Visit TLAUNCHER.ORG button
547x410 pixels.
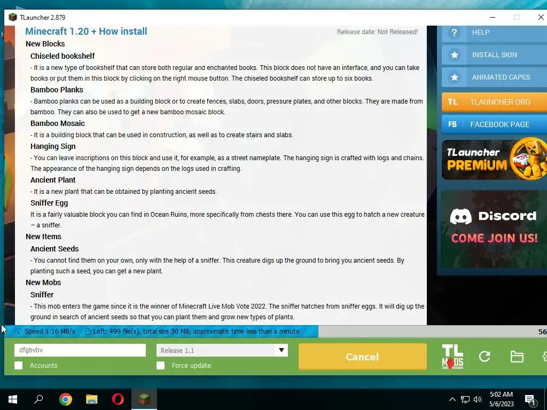(494, 102)
